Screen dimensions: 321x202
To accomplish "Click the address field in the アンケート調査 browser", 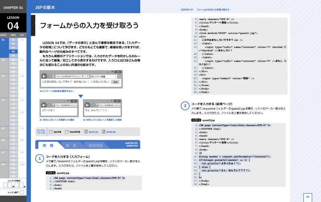I will tap(71, 76).
